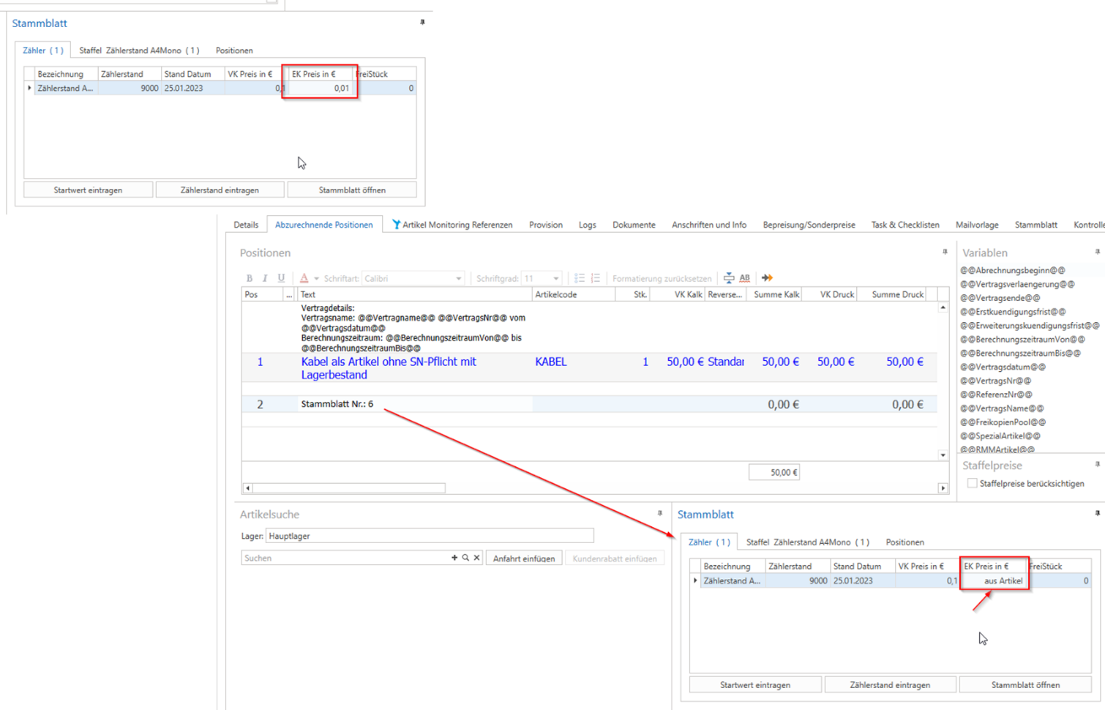Screen dimensions: 1105x710
Task: Click into the Lager Hauptlager field
Action: tap(429, 536)
